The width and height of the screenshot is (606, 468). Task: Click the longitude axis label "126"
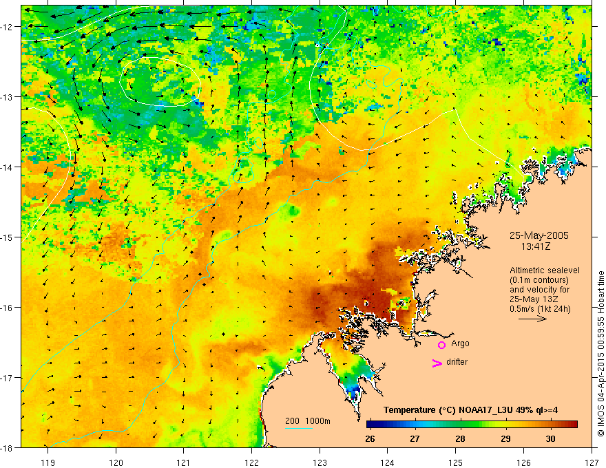(x=523, y=462)
